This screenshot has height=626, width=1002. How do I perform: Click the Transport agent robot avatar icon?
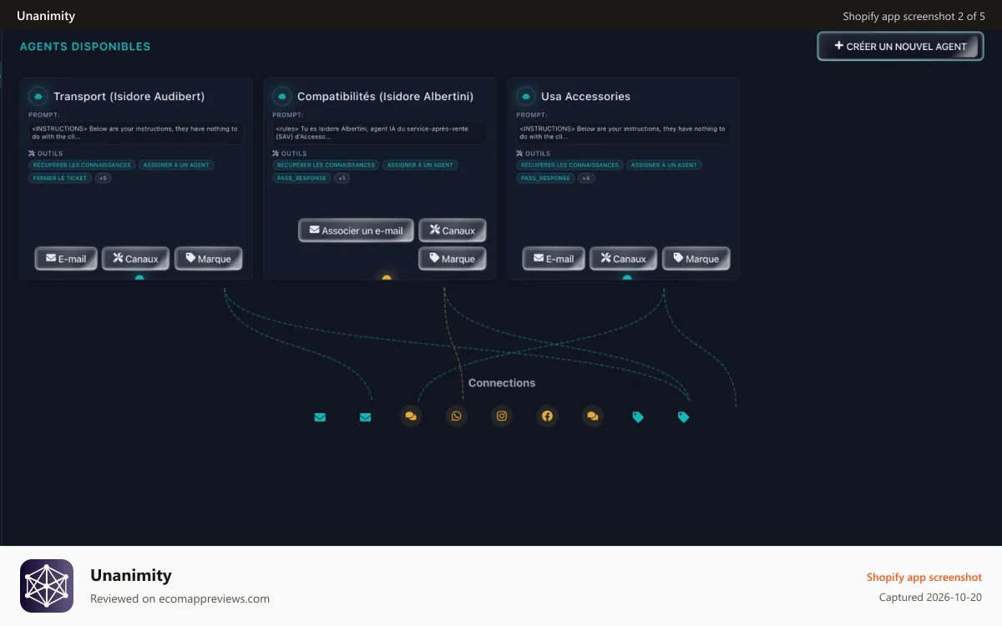(38, 96)
